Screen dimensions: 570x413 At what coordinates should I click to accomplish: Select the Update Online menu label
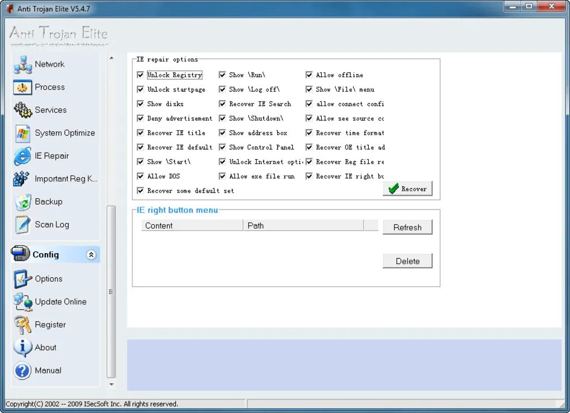pyautogui.click(x=61, y=302)
